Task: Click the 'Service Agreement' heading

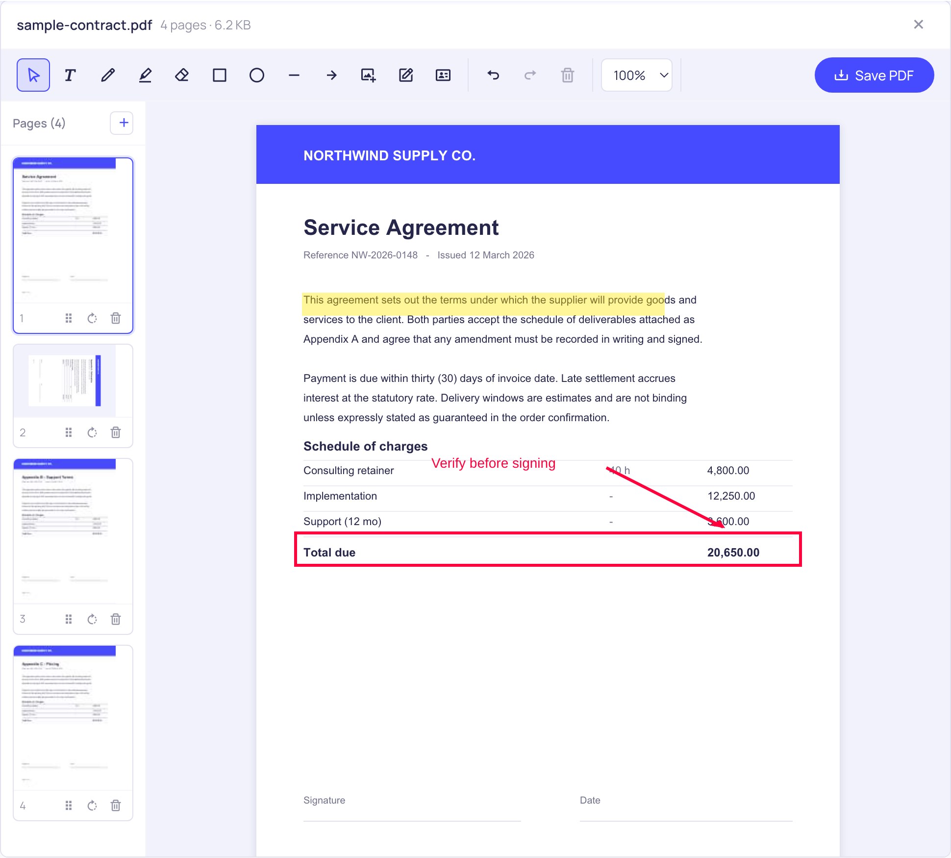Action: (401, 227)
